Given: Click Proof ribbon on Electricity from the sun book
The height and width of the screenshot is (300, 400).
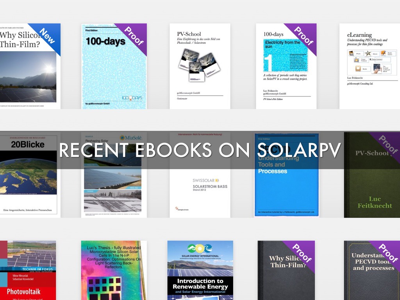Looking at the screenshot, I should tap(303, 36).
